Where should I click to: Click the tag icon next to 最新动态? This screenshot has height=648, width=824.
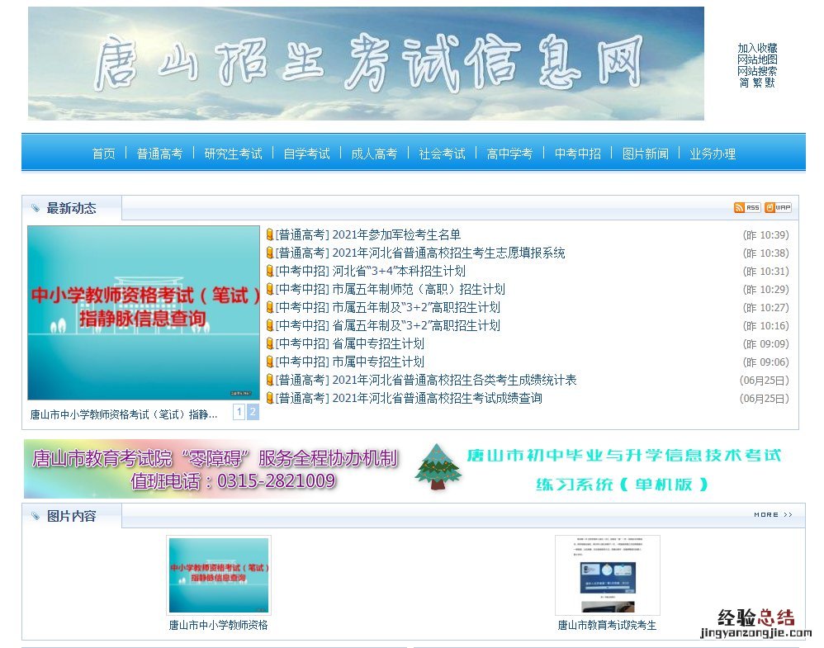pyautogui.click(x=36, y=208)
